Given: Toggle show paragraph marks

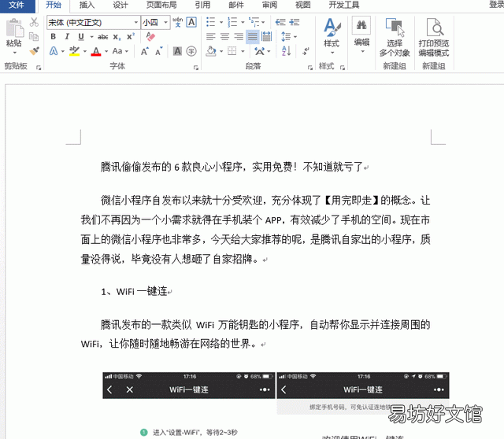Looking at the screenshot, I should point(306,51).
